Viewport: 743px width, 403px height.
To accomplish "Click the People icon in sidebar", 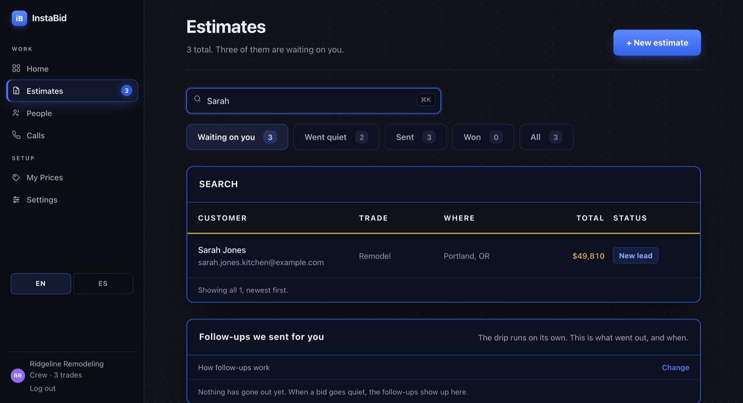I will [x=16, y=113].
